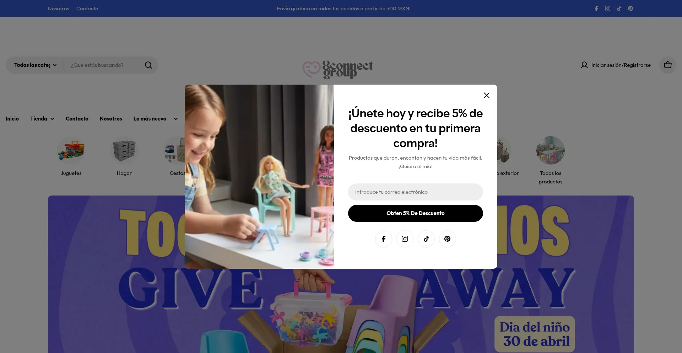The width and height of the screenshot is (682, 353).
Task: Open Contacto in the main navigation
Action: pos(77,119)
